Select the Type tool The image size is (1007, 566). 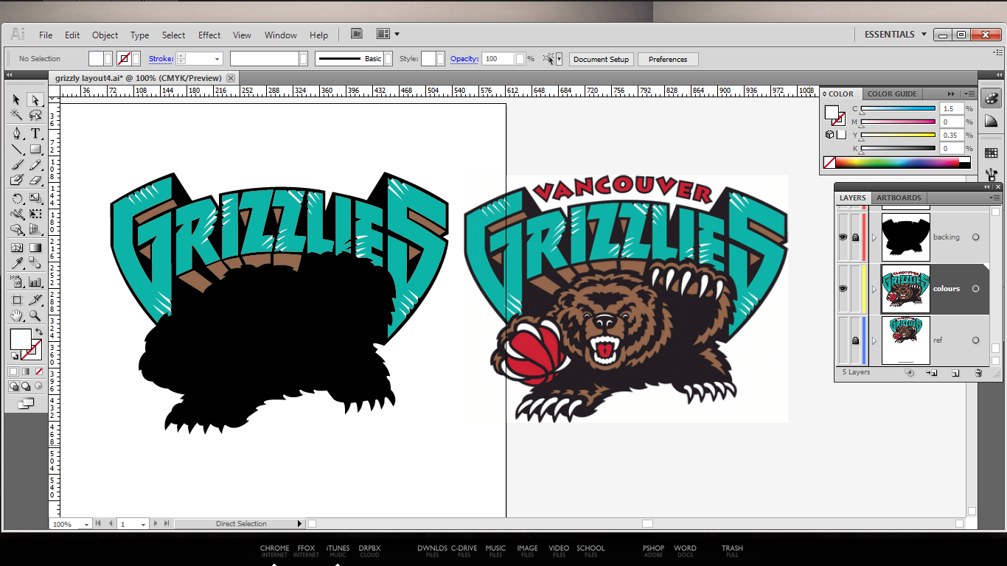coord(35,133)
